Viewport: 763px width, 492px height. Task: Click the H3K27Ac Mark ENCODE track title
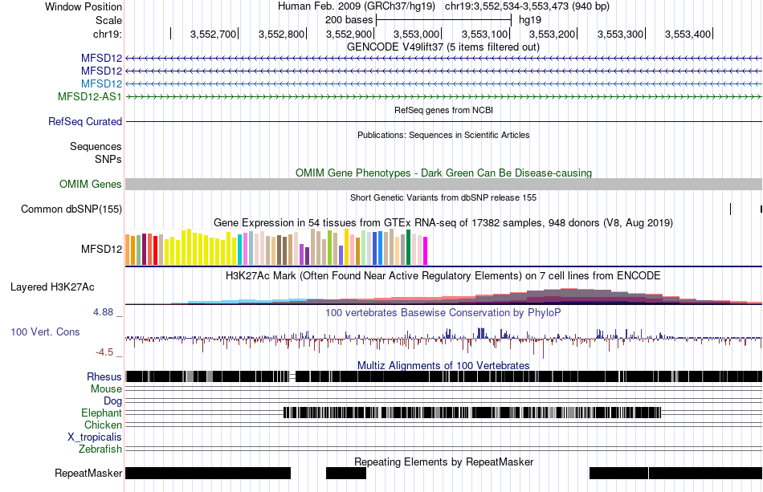coord(443,275)
